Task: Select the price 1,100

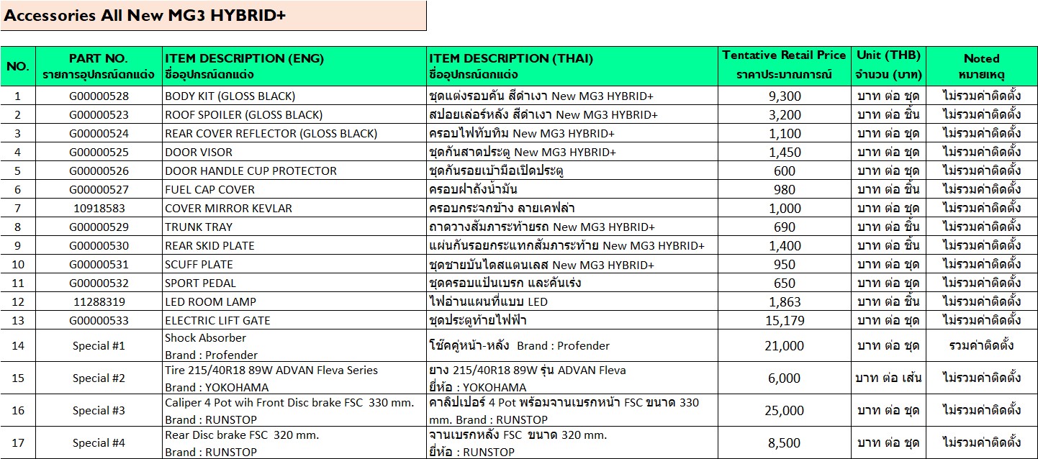Action: (x=784, y=133)
